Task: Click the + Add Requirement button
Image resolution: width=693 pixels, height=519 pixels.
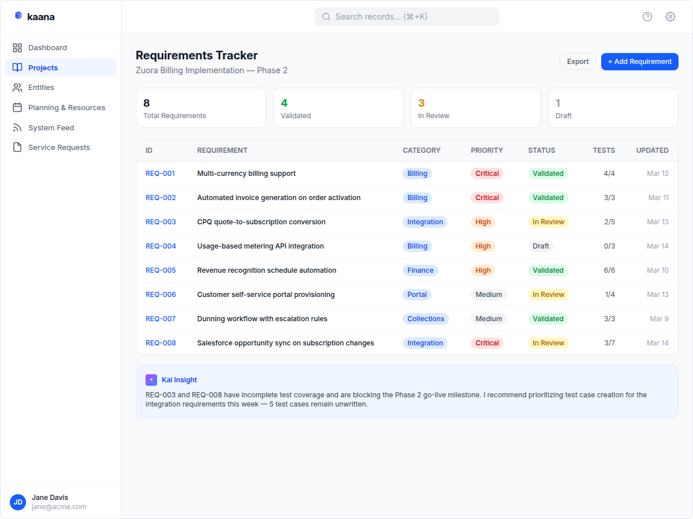Action: [x=639, y=61]
